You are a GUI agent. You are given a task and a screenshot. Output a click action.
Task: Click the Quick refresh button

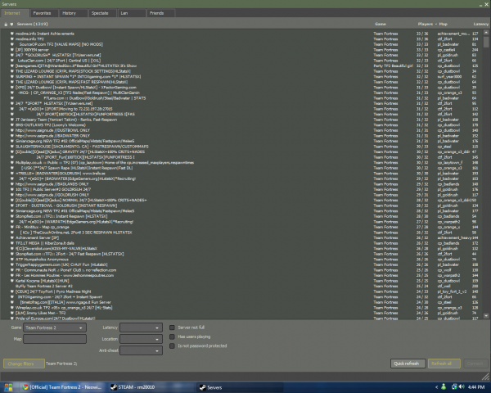408,364
